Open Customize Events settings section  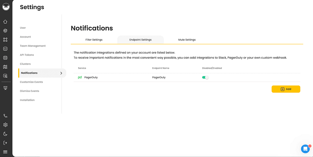(x=31, y=82)
